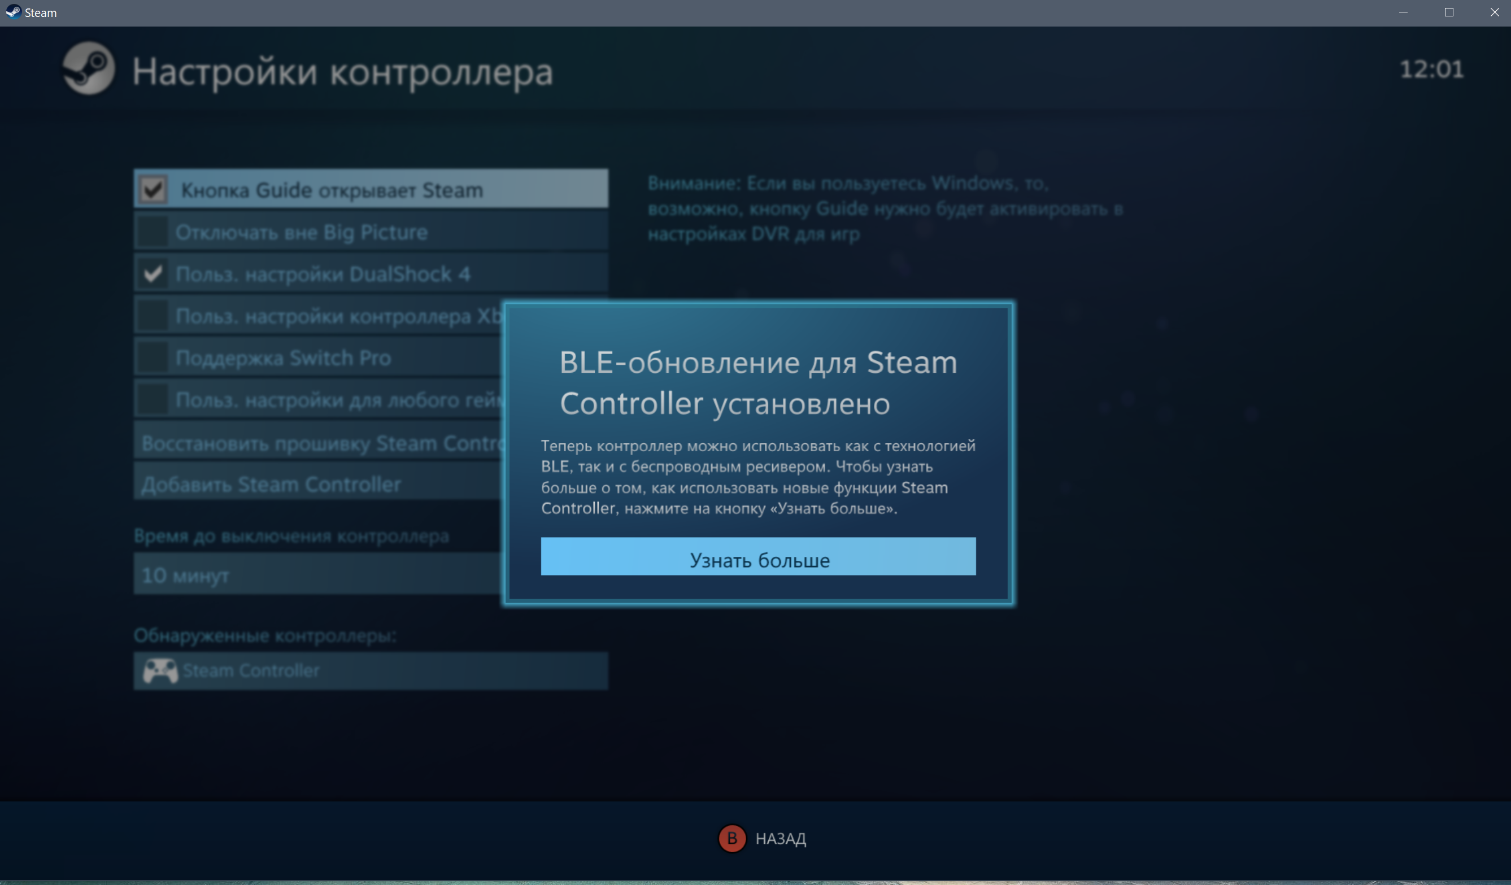Uncheck "Кнопка Guide открывает Steam" checkbox
This screenshot has height=885, width=1511.
154,189
